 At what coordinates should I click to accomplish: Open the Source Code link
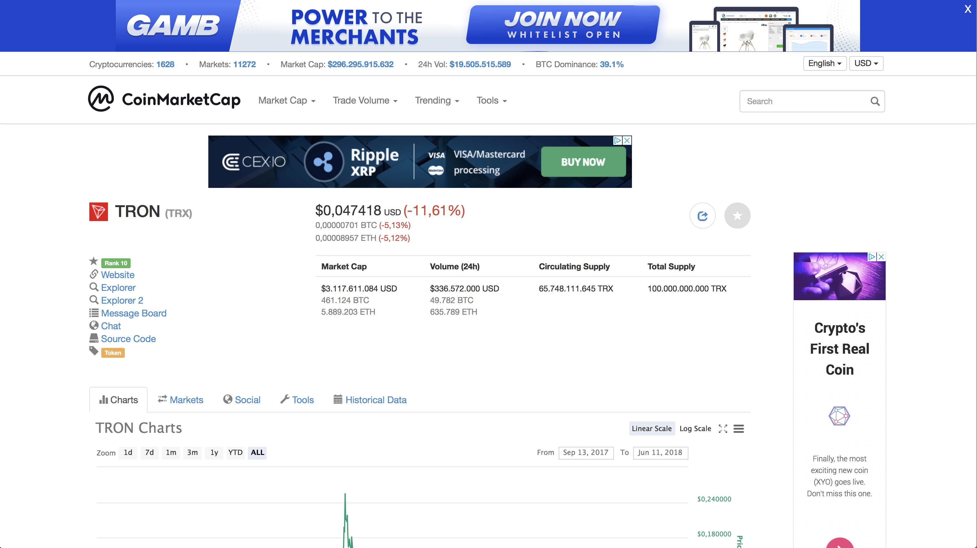click(x=128, y=339)
